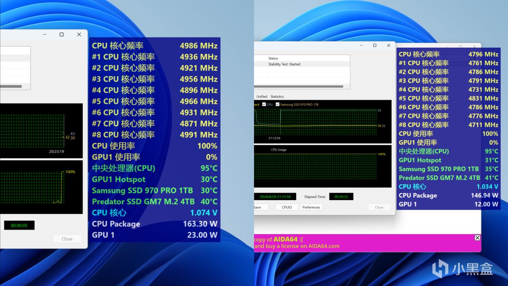Image resolution: width=508 pixels, height=286 pixels.
Task: Toggle the CPU checkbox above the temperature graph
Action: (x=264, y=104)
